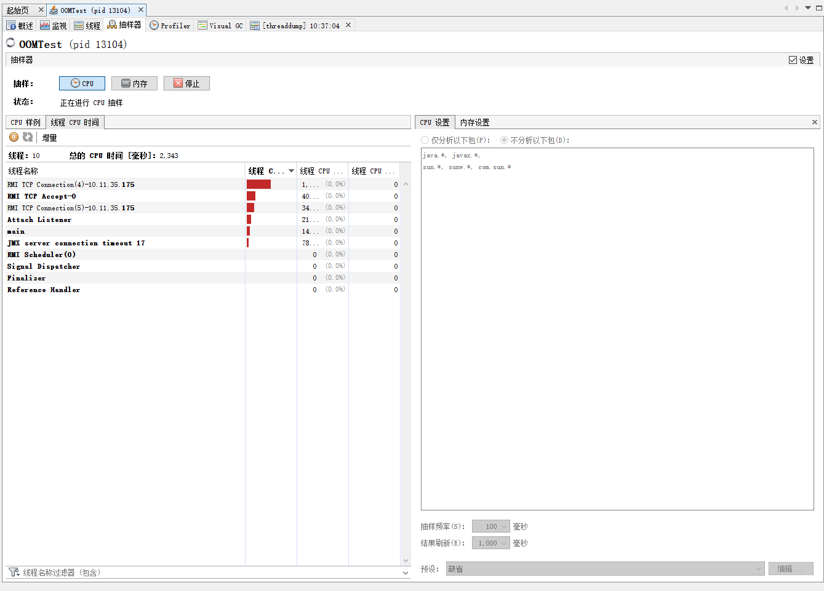This screenshot has width=824, height=591.
Task: Open the 监视 tab
Action: tap(54, 25)
